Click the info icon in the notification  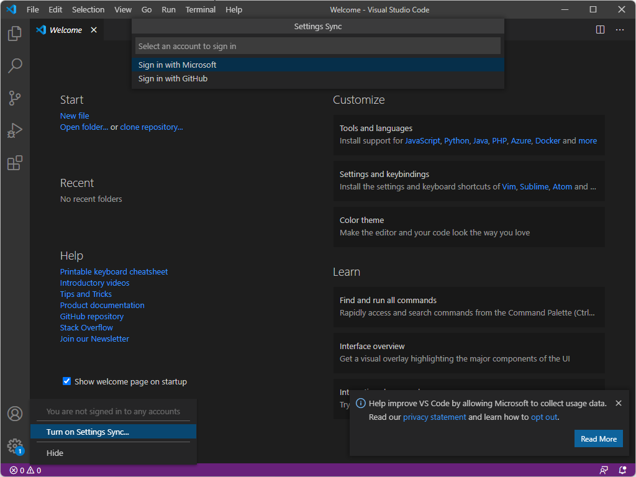pos(361,403)
